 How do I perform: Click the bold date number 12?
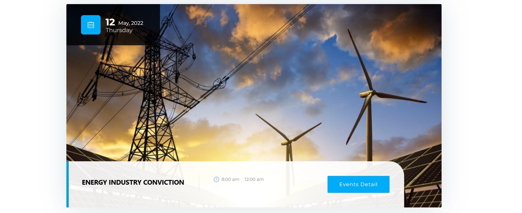pos(110,22)
